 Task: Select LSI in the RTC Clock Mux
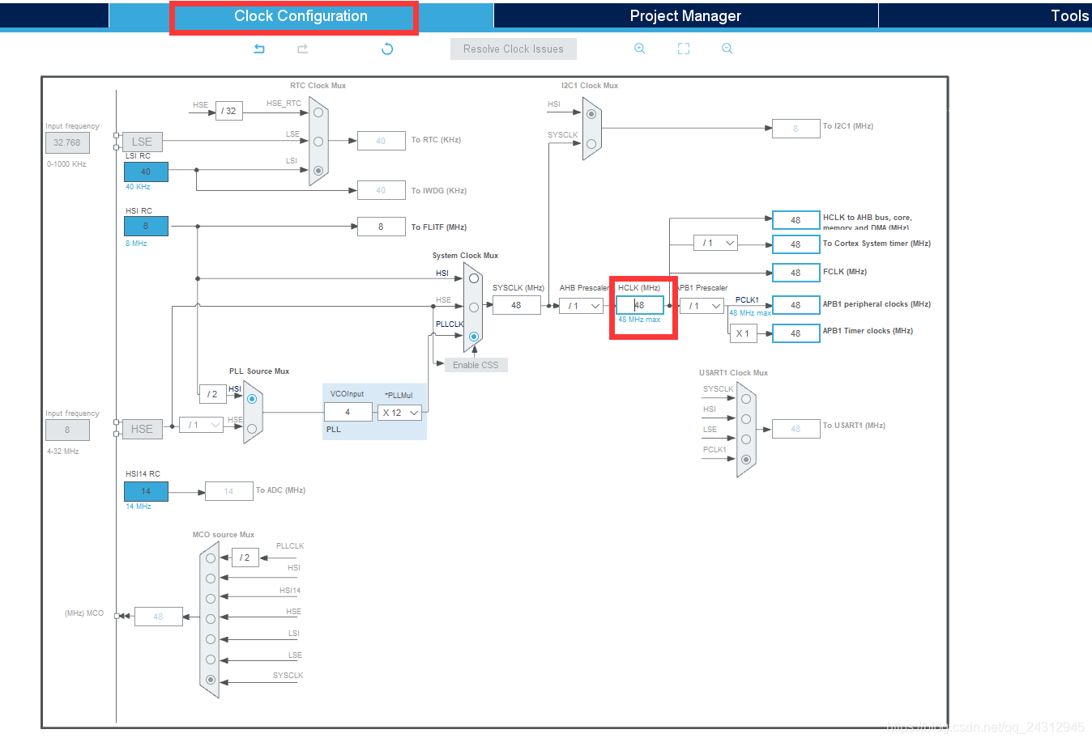[x=318, y=170]
